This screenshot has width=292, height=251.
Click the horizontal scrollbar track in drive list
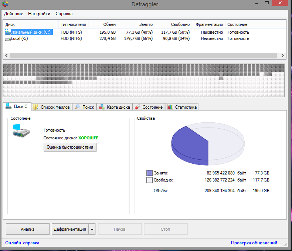[143, 55]
